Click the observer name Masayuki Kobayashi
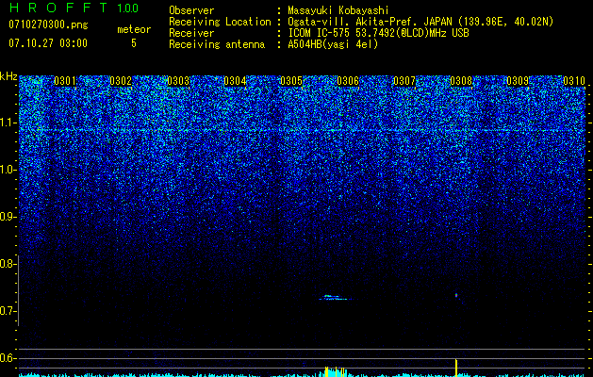Image resolution: width=593 pixels, height=377 pixels. coord(338,10)
